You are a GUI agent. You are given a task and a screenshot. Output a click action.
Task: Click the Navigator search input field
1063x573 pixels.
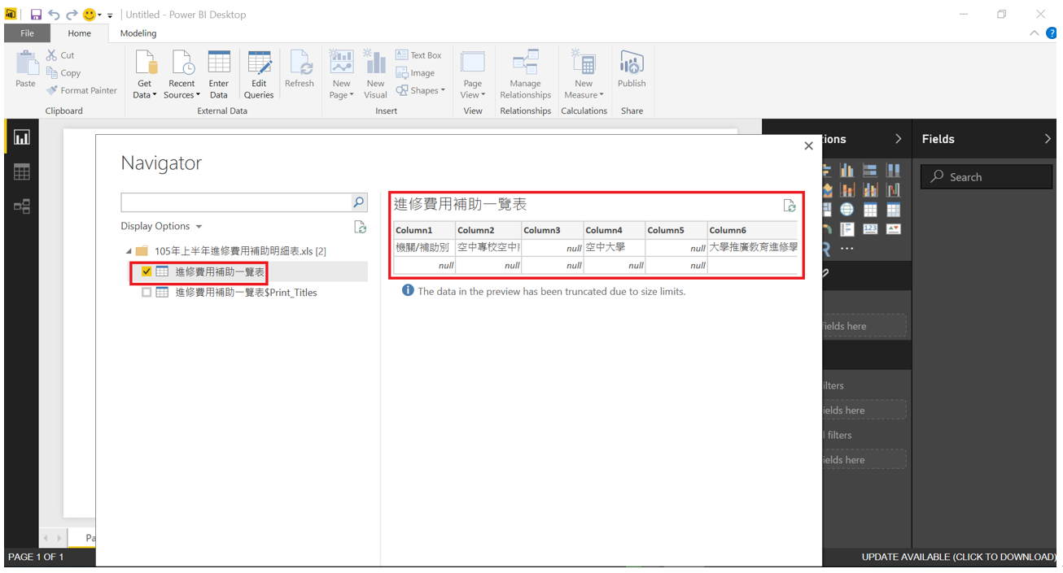235,202
